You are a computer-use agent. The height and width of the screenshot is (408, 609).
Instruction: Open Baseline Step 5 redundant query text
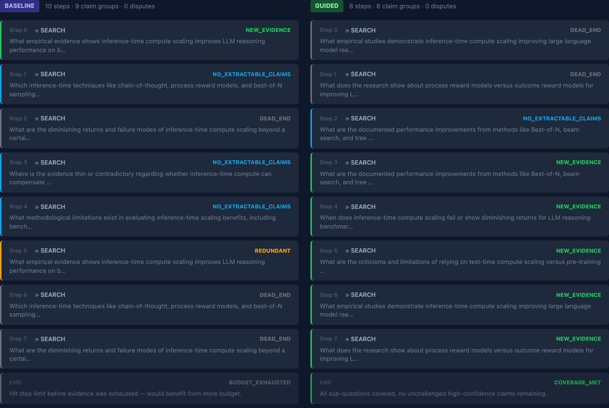pyautogui.click(x=137, y=266)
